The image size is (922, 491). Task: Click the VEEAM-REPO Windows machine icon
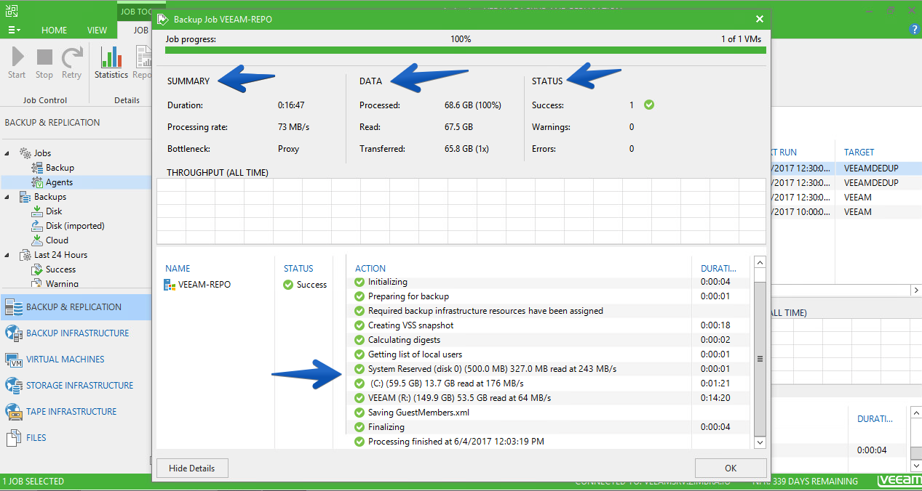(x=170, y=285)
